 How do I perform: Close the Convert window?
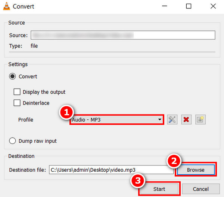[x=213, y=6]
